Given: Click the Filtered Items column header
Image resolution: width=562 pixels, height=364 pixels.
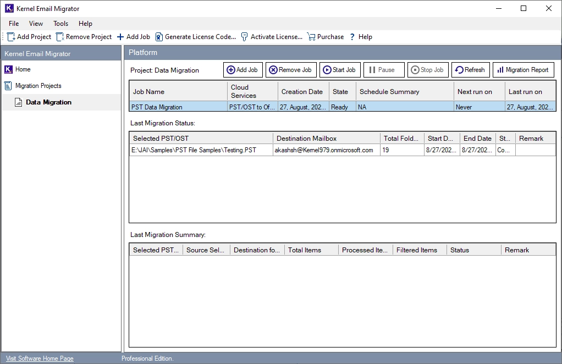Looking at the screenshot, I should (x=420, y=250).
